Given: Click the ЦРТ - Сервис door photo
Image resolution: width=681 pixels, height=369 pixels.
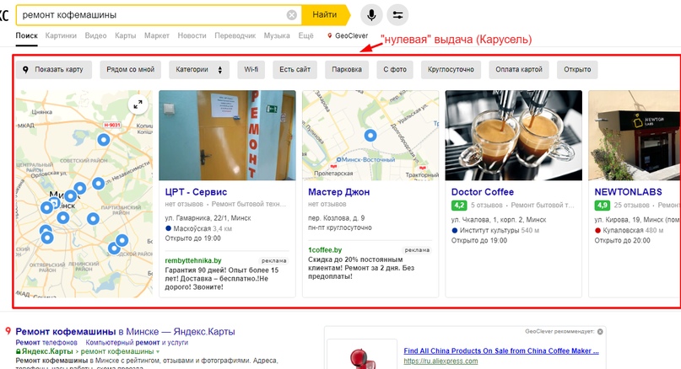Looking at the screenshot, I should pyautogui.click(x=227, y=136).
